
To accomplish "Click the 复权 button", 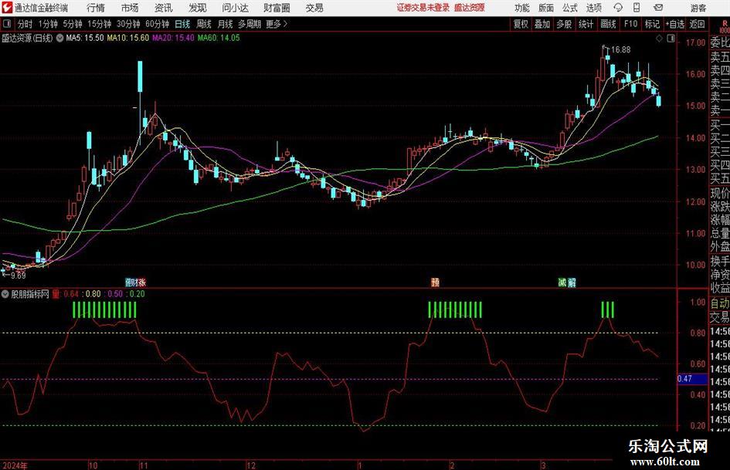I will 521,24.
